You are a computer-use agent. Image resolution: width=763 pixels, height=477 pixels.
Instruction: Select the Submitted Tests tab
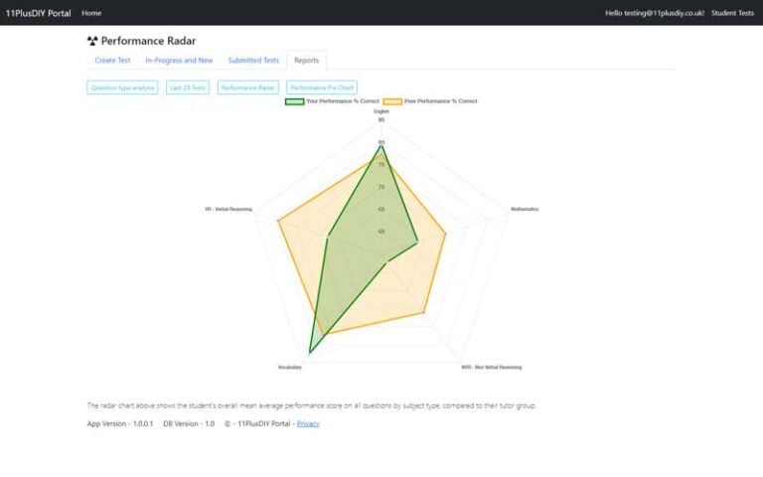coord(253,61)
